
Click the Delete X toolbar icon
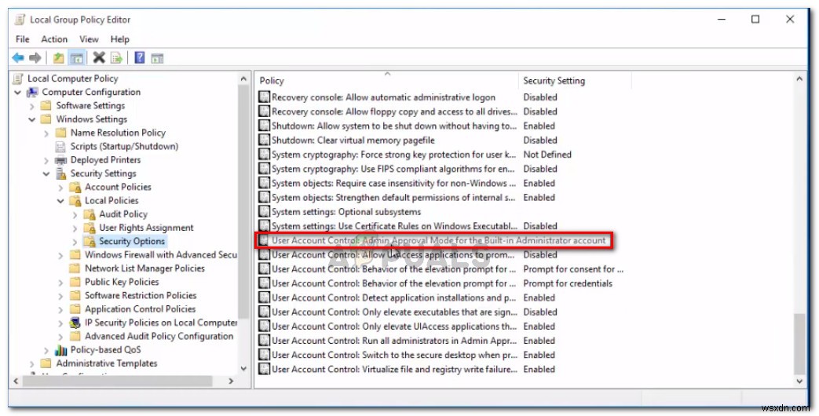point(99,58)
